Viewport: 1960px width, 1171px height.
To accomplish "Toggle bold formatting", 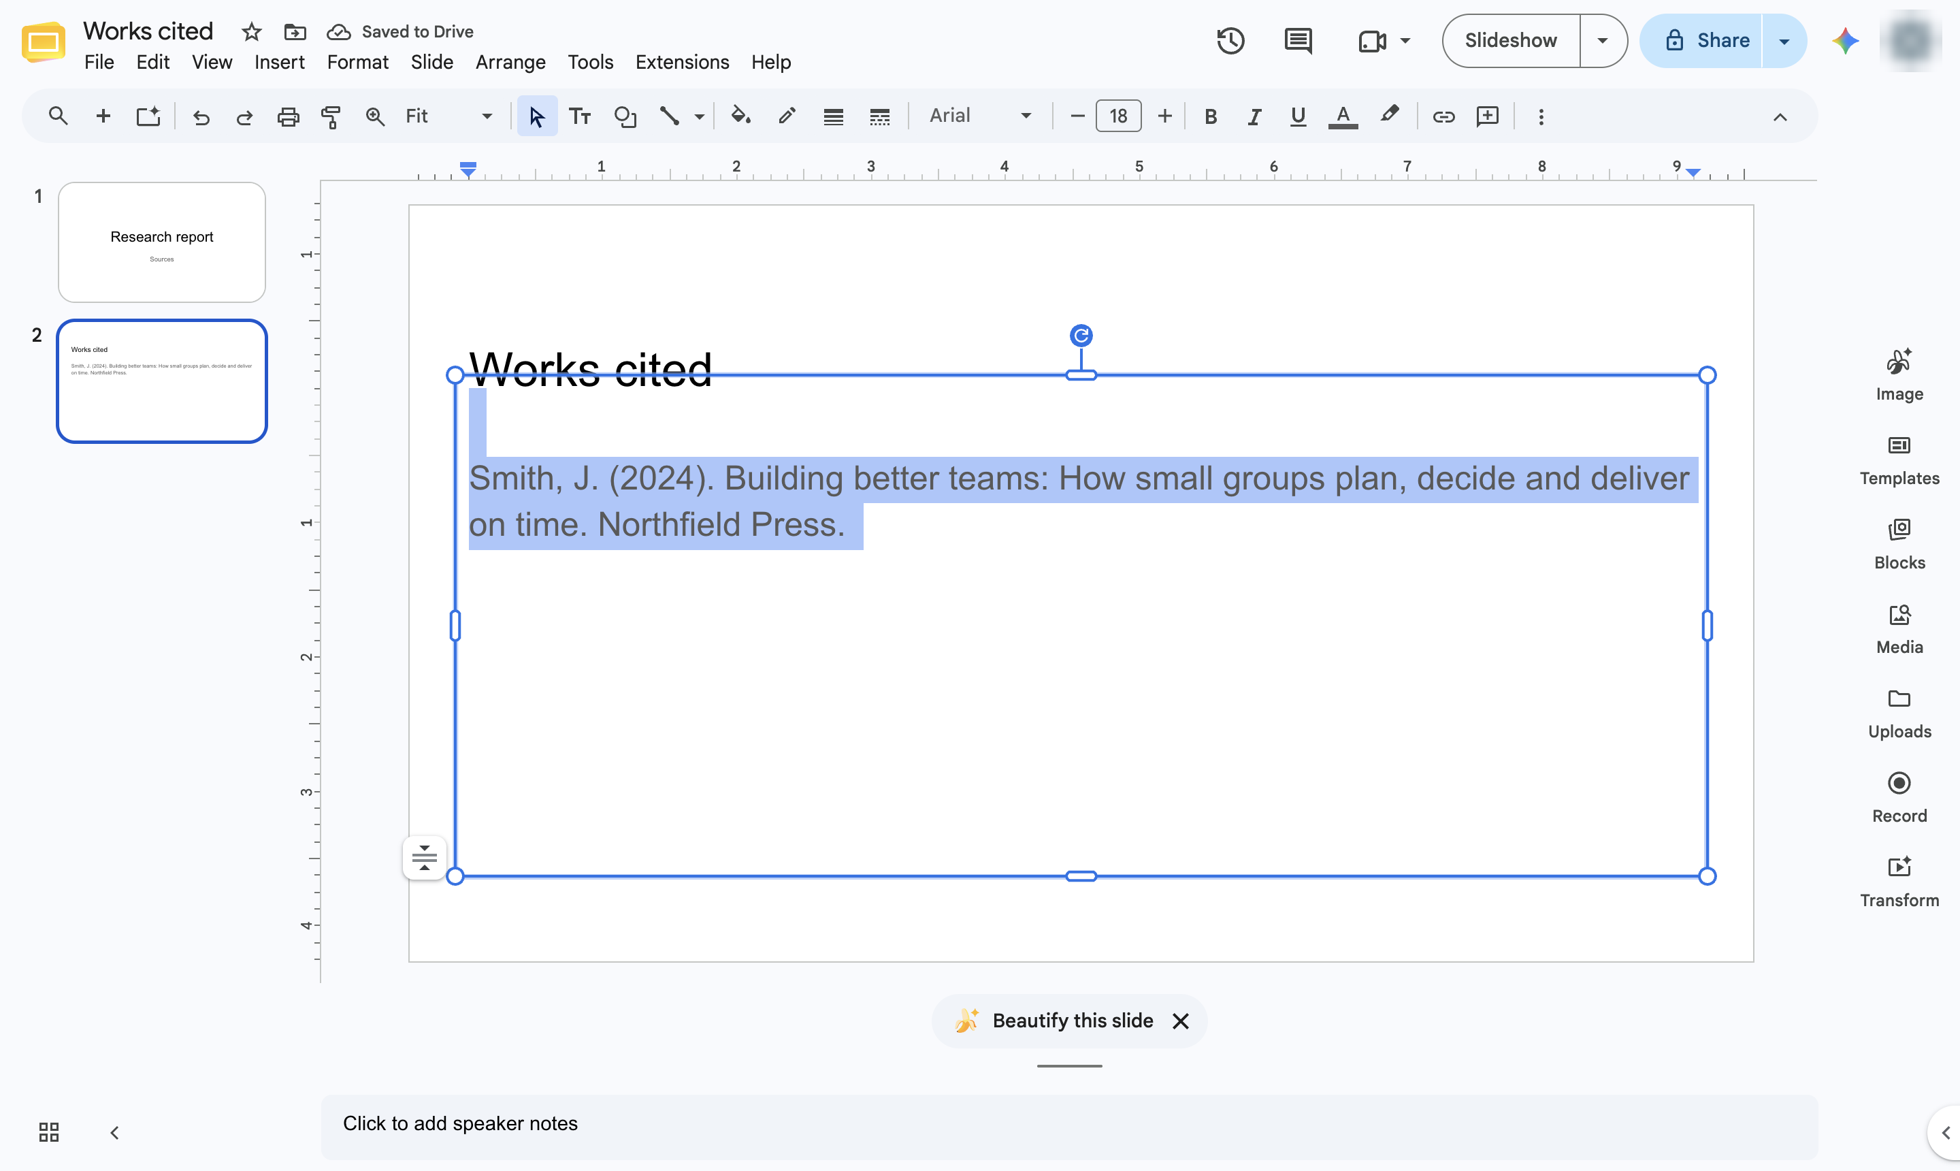I will point(1211,117).
